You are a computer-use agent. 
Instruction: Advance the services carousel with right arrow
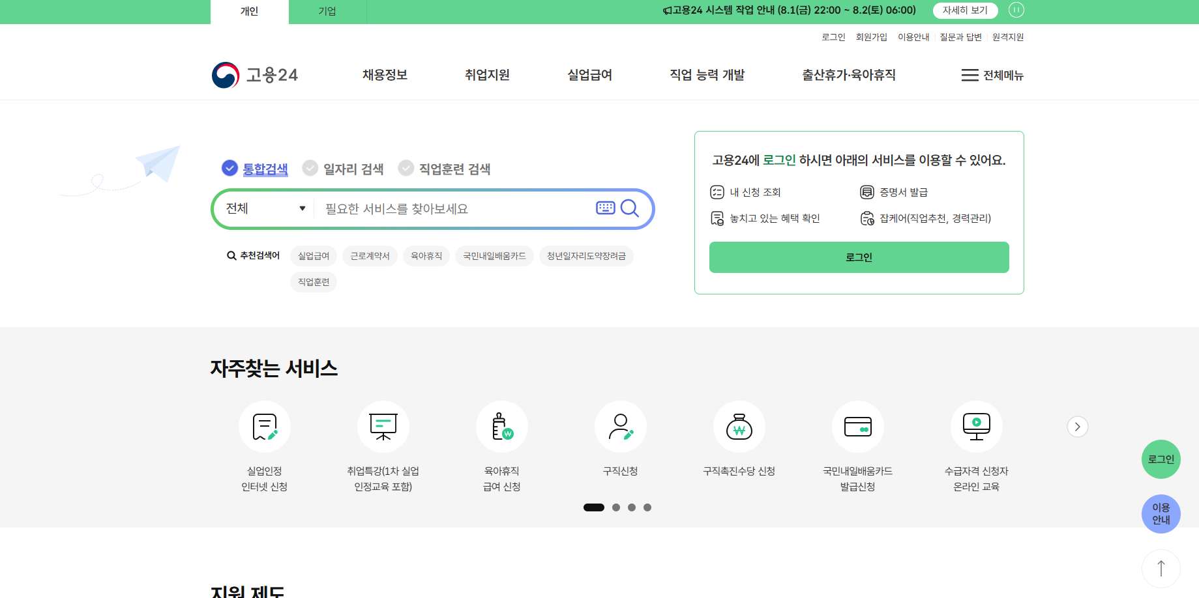pyautogui.click(x=1077, y=427)
